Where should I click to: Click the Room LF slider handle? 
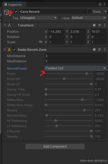(x=91, y=84)
